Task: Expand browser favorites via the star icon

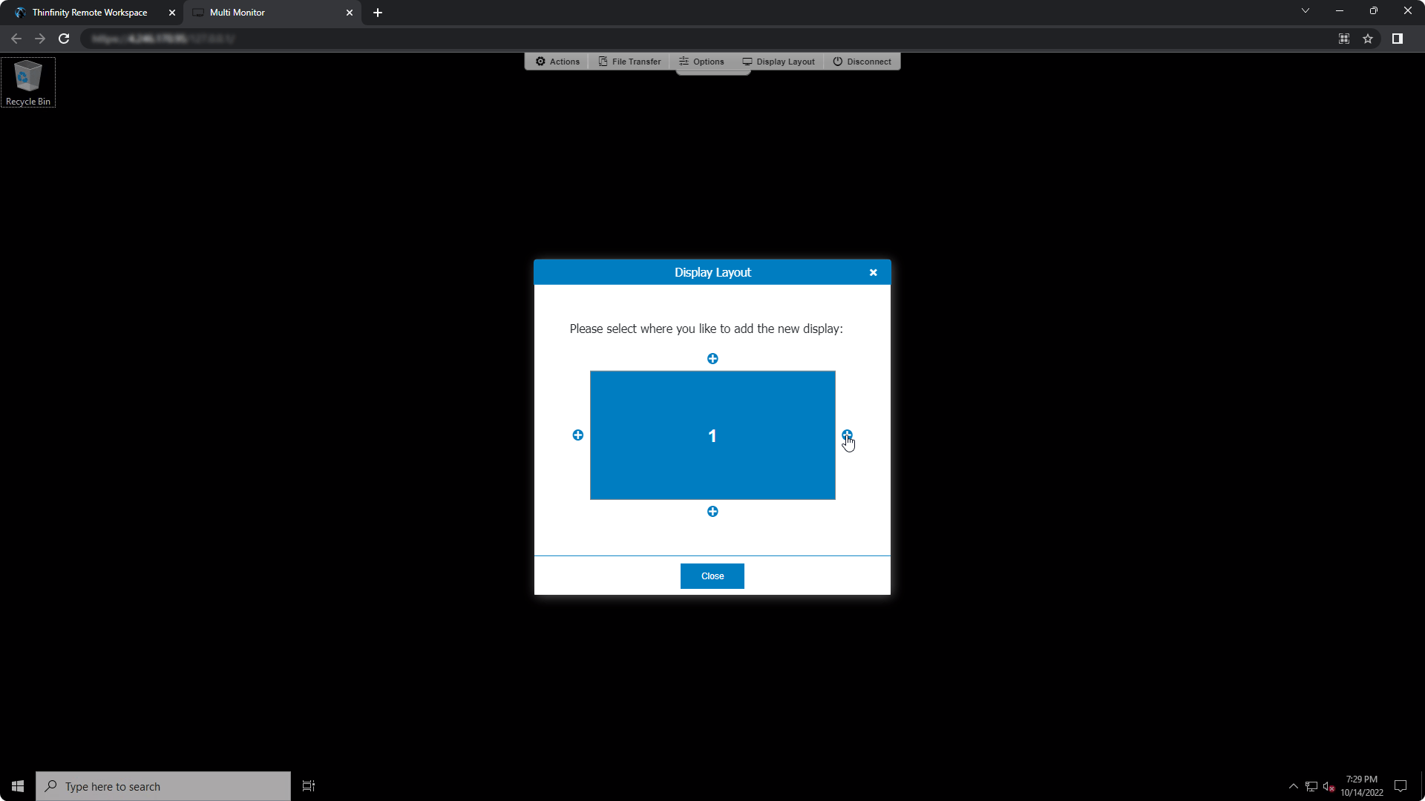Action: point(1369,39)
